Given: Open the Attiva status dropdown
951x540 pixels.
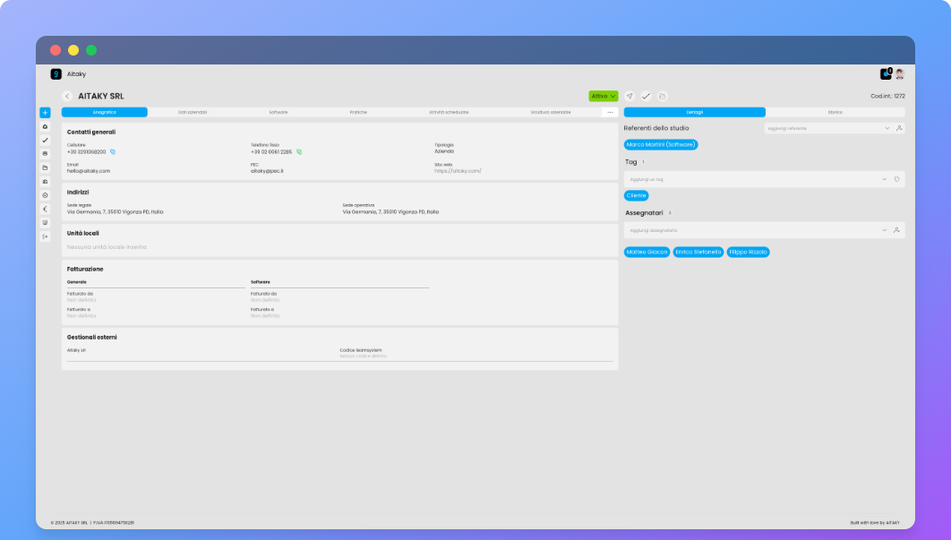Looking at the screenshot, I should pyautogui.click(x=602, y=95).
